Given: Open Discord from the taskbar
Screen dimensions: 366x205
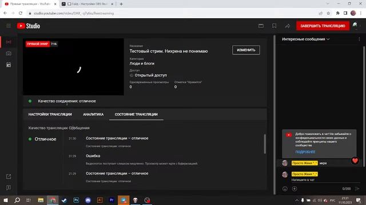Looking at the screenshot, I should (x=88, y=200).
